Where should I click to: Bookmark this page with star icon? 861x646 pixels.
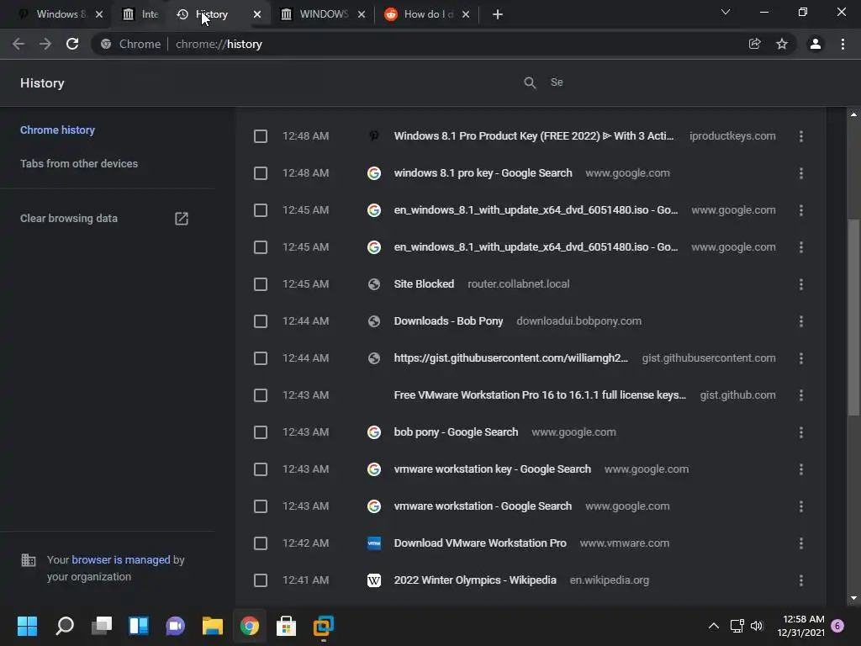pyautogui.click(x=782, y=44)
